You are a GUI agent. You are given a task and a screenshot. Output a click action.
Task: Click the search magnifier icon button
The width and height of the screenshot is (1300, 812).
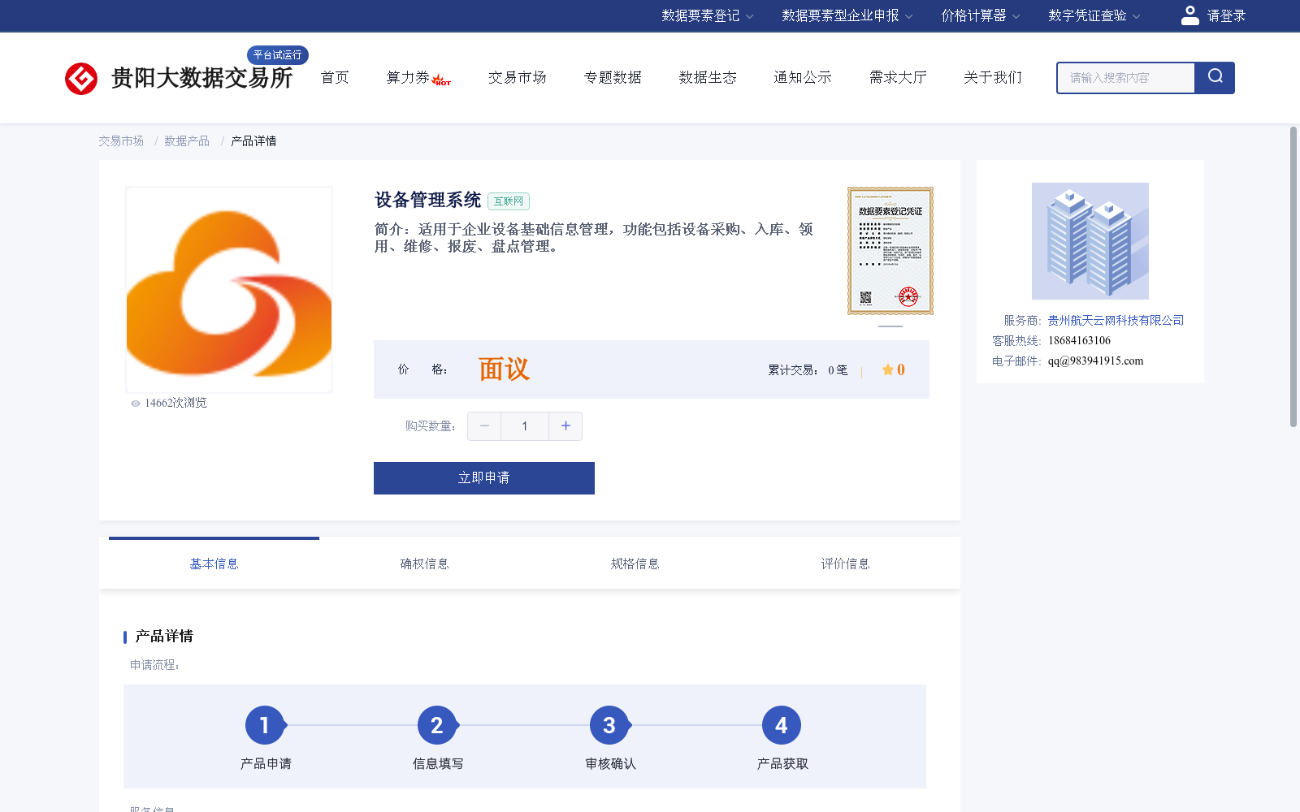(x=1215, y=77)
